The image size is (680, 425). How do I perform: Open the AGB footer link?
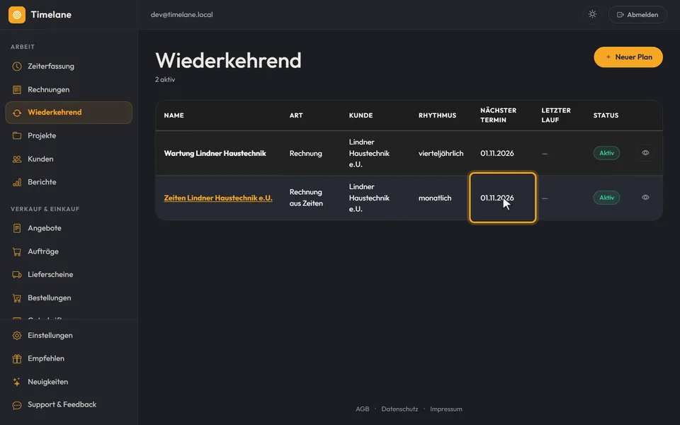click(363, 409)
